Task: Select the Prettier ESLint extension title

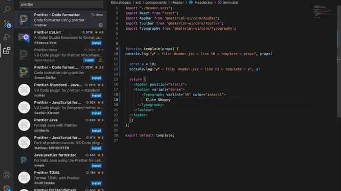Action: (47, 32)
